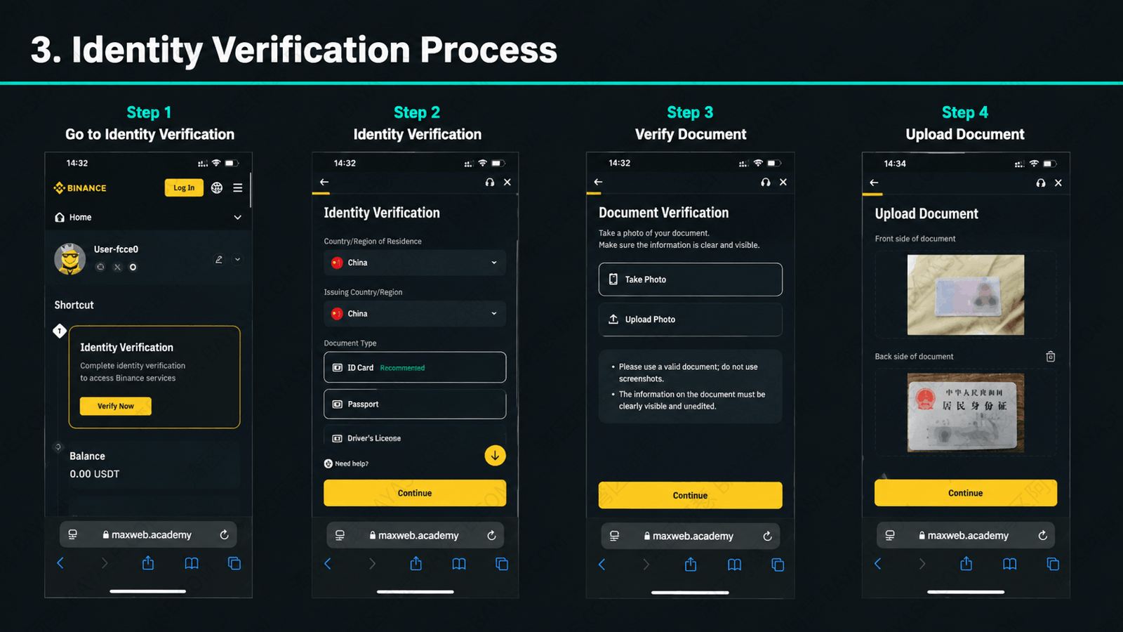
Task: Tap the back arrow in Step 3 screen
Action: pyautogui.click(x=598, y=182)
